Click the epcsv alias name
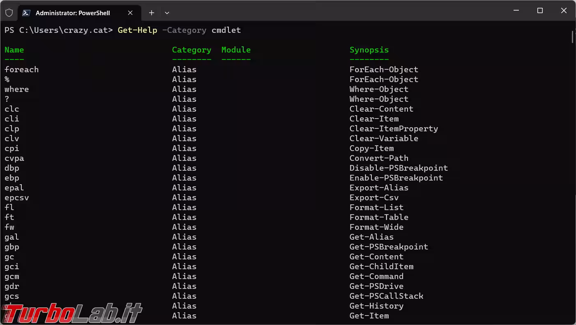This screenshot has width=576, height=325. pyautogui.click(x=17, y=198)
